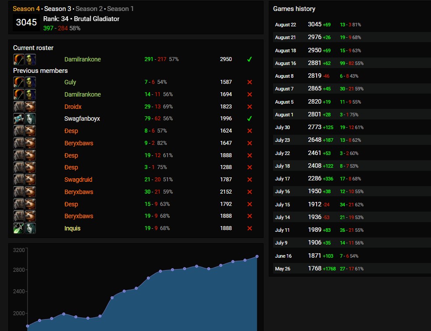Image resolution: width=431 pixels, height=331 pixels.
Task: Click the green check mark in Swagfanboyx's row
Action: click(x=249, y=119)
